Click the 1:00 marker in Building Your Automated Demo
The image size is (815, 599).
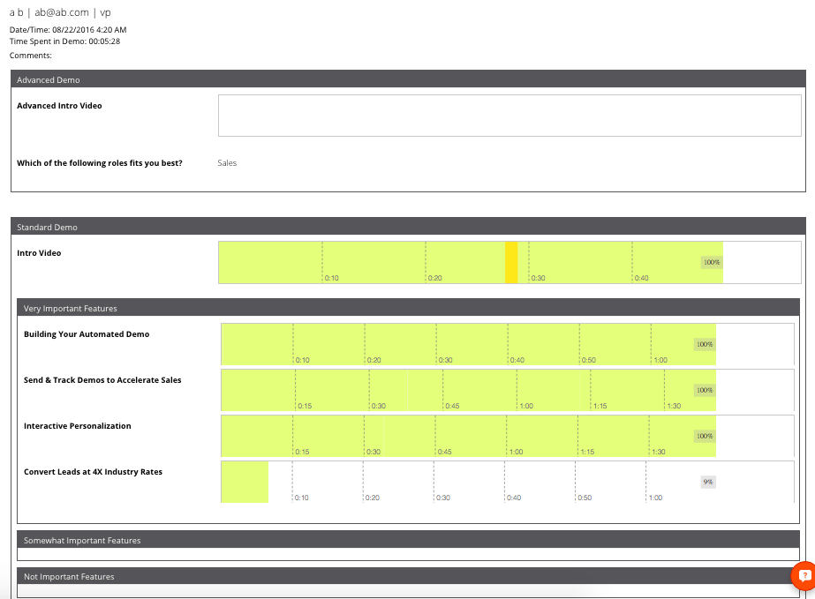click(x=660, y=360)
